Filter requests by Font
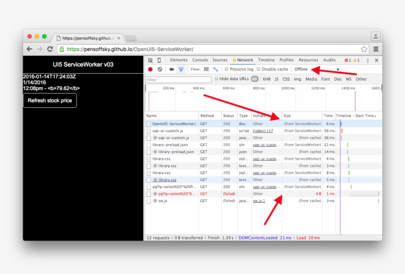 click(x=325, y=79)
